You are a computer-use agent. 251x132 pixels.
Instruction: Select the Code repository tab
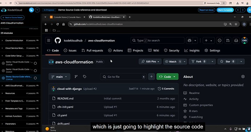click(x=53, y=51)
